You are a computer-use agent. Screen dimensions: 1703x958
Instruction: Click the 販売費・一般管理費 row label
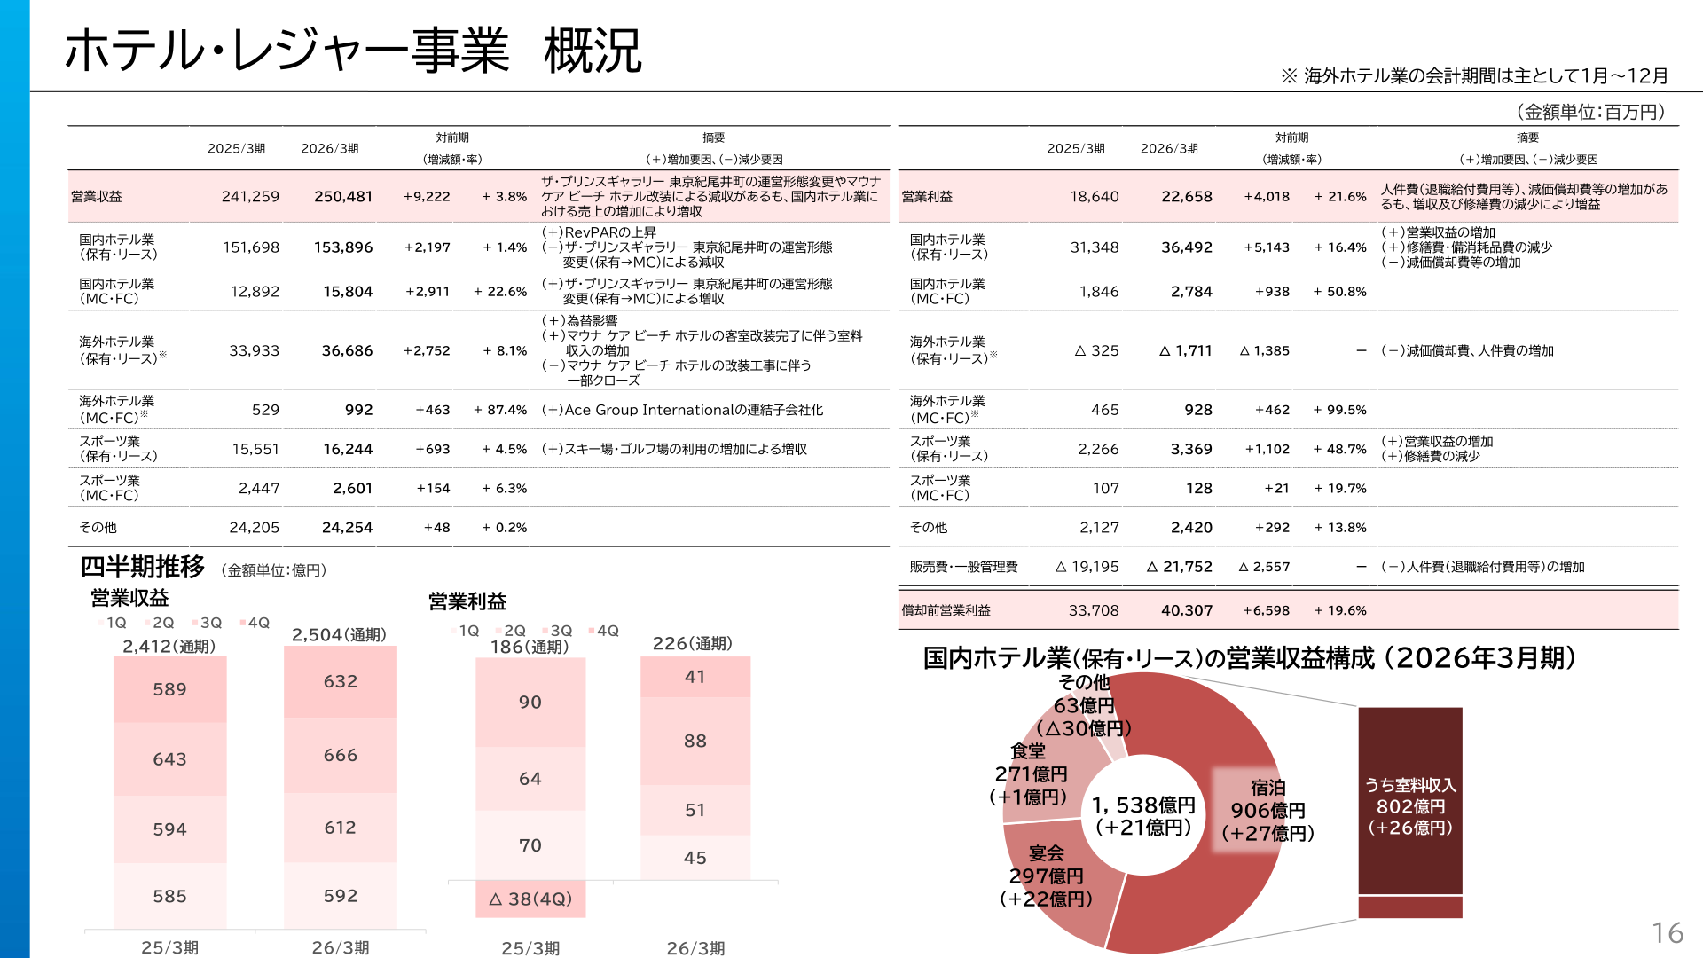(x=963, y=566)
